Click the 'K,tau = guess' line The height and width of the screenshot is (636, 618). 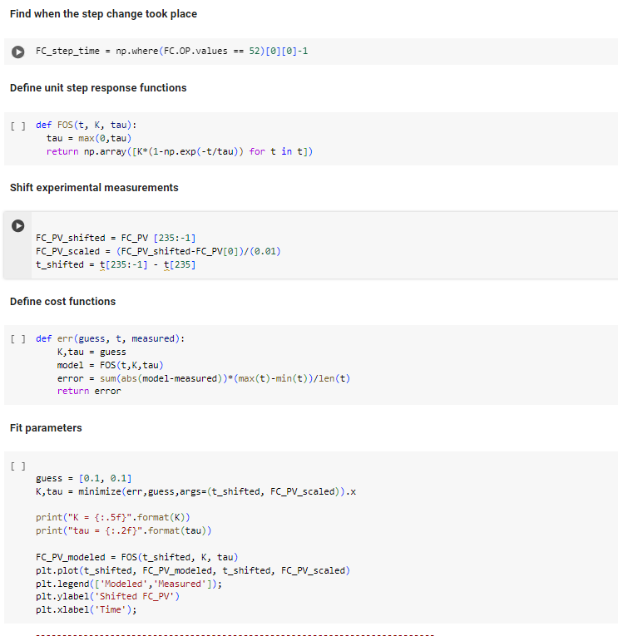(91, 352)
